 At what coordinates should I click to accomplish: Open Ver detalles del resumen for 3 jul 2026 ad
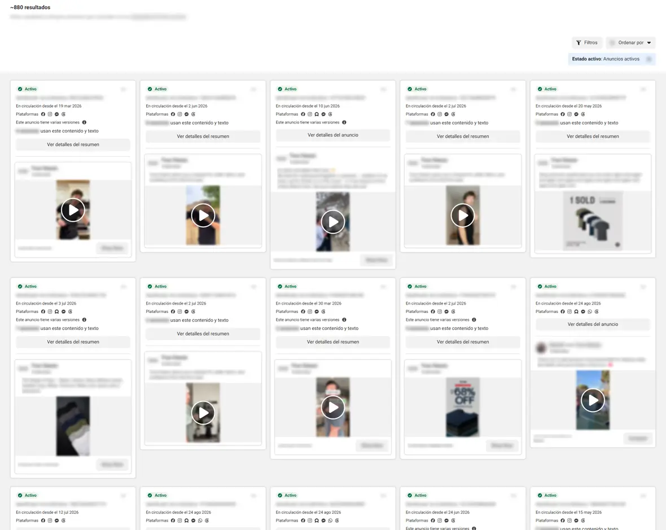tap(73, 342)
